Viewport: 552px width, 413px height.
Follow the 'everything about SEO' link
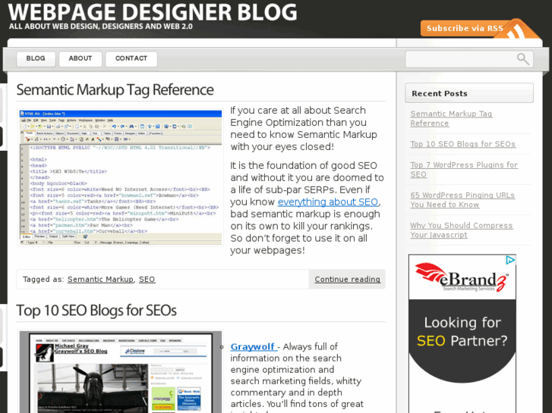328,202
